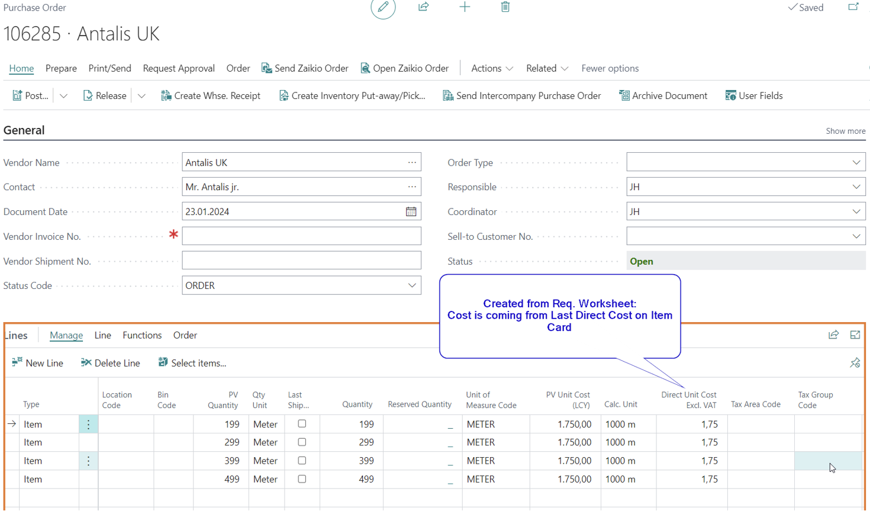Viewport: 870px width, 511px height.
Task: Open the Print/Send tab
Action: pos(109,68)
